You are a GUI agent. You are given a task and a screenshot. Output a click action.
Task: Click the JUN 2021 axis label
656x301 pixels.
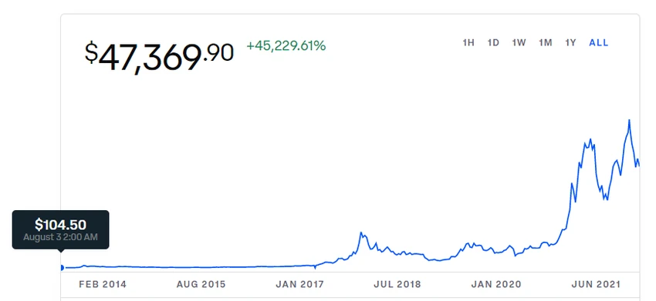point(596,285)
